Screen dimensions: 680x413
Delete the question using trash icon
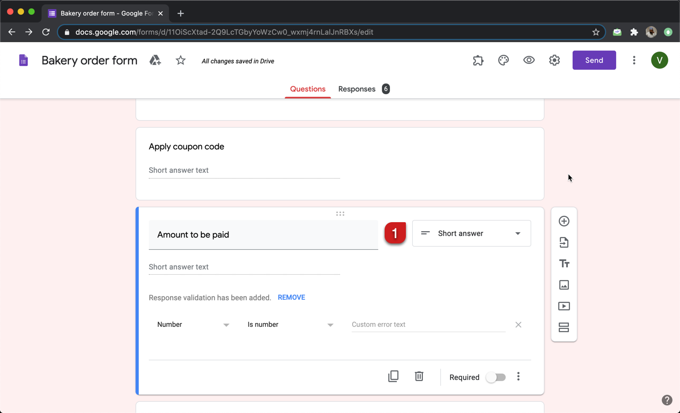419,376
